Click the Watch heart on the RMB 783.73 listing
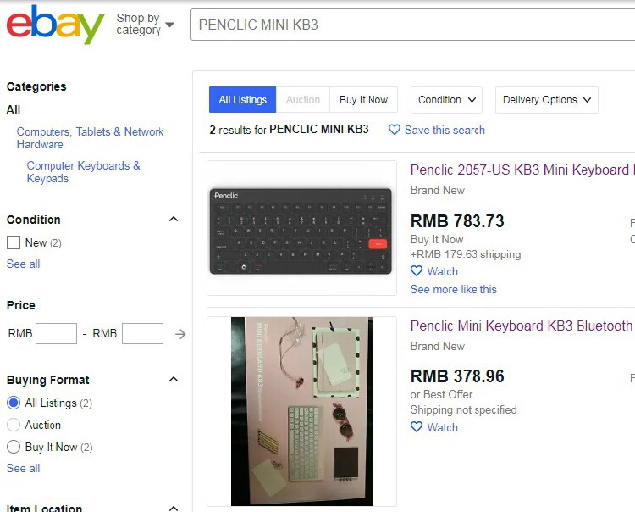Viewport: 635px width, 512px height. click(417, 271)
